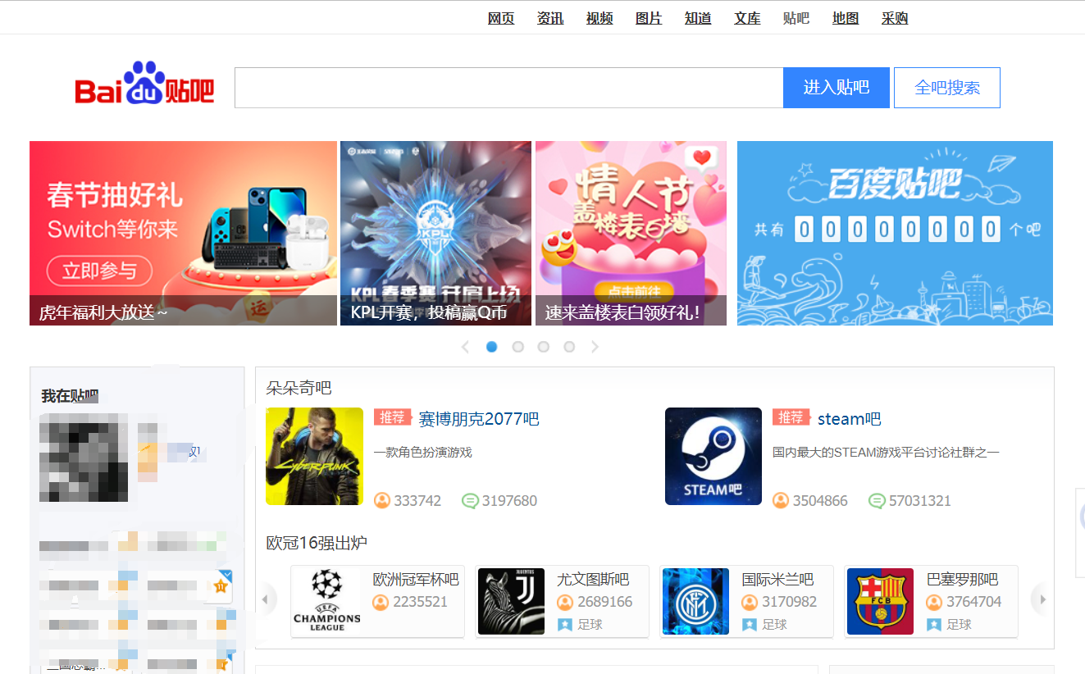The width and height of the screenshot is (1085, 674).
Task: Open 地图 from top navigation
Action: [x=846, y=18]
